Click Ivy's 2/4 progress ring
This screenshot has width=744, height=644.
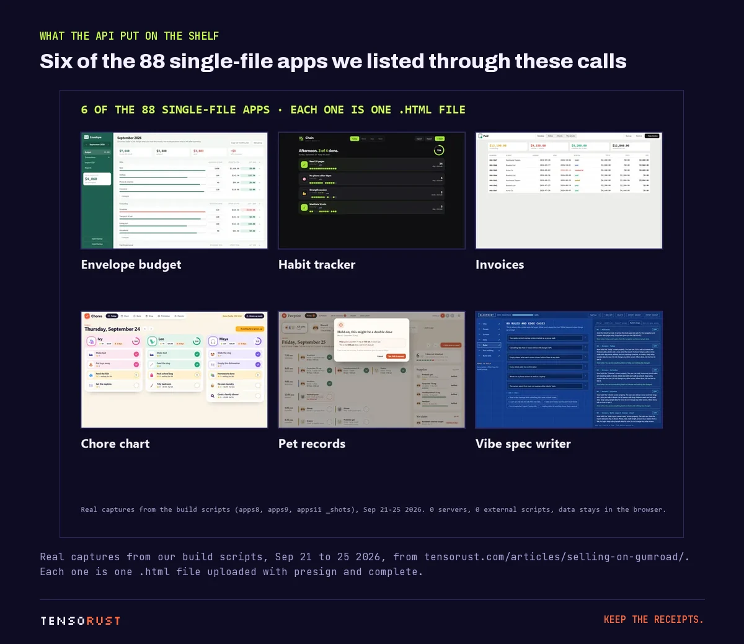136,341
